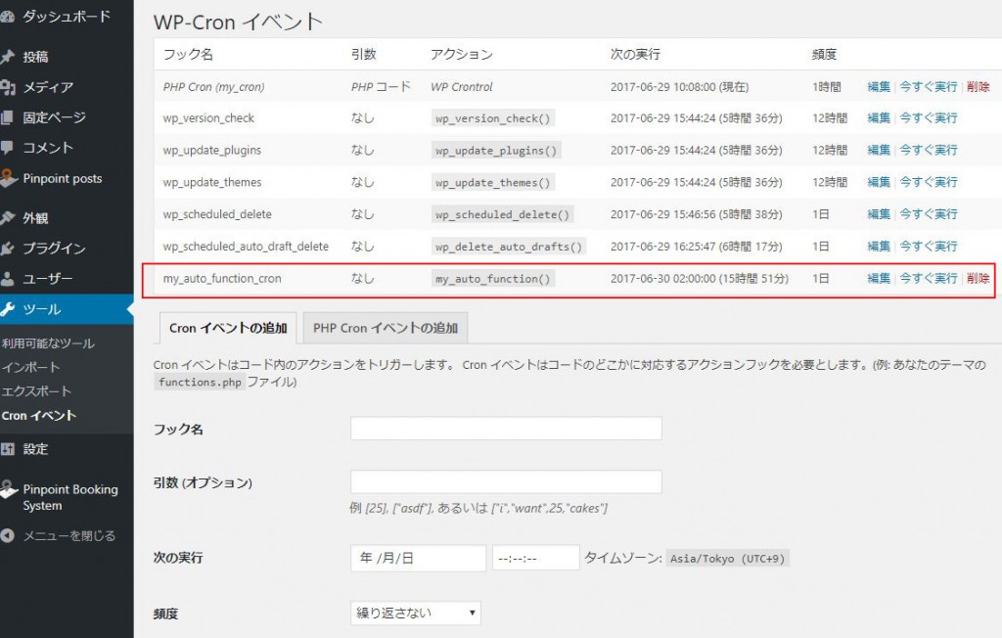Click the my_auto_function() action code
The width and height of the screenshot is (1002, 638).
(x=493, y=279)
